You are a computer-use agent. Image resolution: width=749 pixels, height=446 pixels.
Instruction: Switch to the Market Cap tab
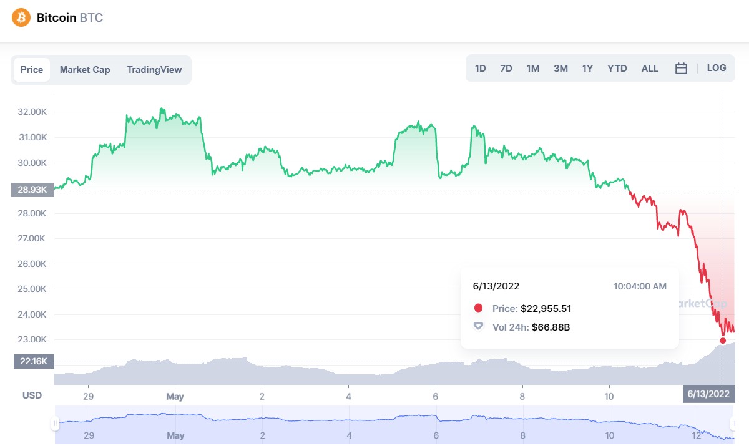point(85,69)
